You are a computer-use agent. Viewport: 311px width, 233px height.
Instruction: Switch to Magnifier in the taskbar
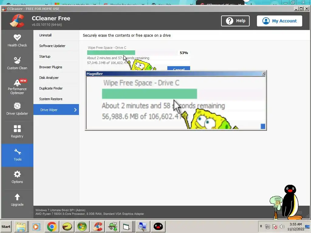pos(143,226)
